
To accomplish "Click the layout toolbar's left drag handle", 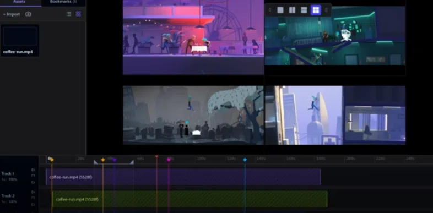I will coord(270,10).
